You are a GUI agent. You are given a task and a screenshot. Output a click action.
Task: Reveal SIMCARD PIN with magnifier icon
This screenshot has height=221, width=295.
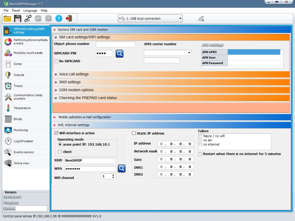[x=119, y=54]
